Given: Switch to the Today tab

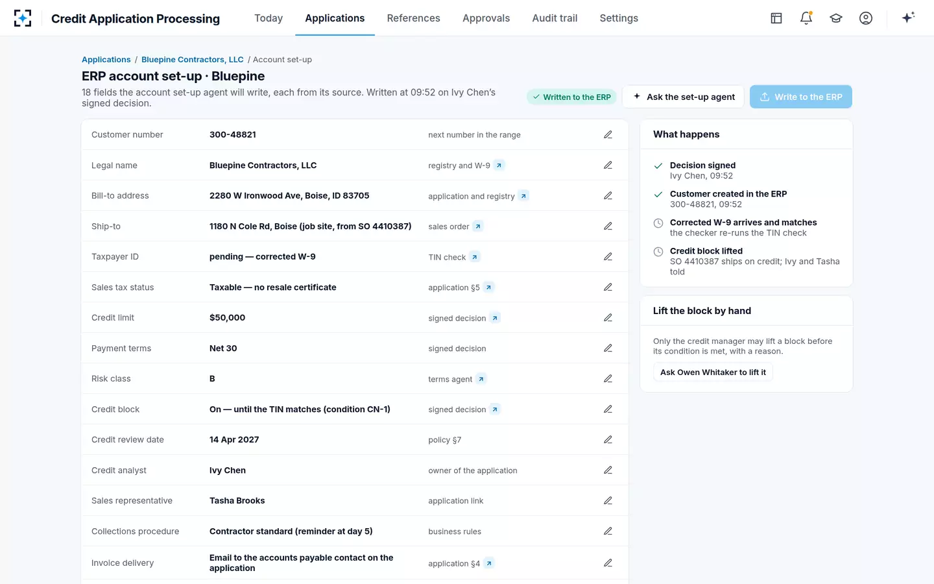Looking at the screenshot, I should [x=269, y=18].
